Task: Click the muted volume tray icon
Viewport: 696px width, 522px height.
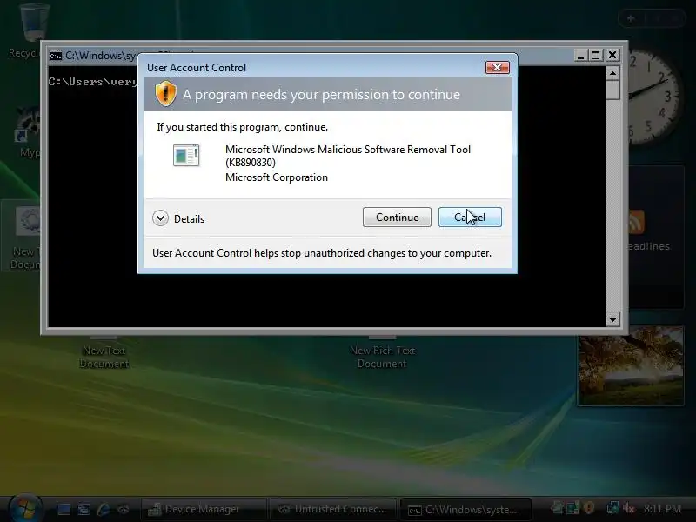Action: point(629,508)
